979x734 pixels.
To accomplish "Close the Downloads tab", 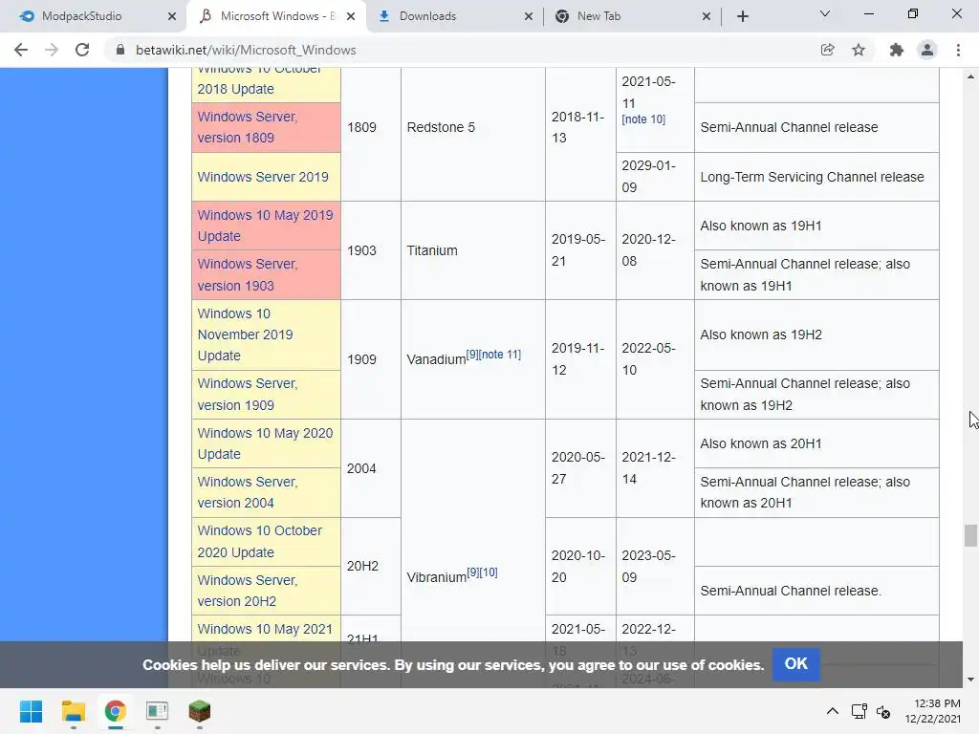I will [x=529, y=16].
